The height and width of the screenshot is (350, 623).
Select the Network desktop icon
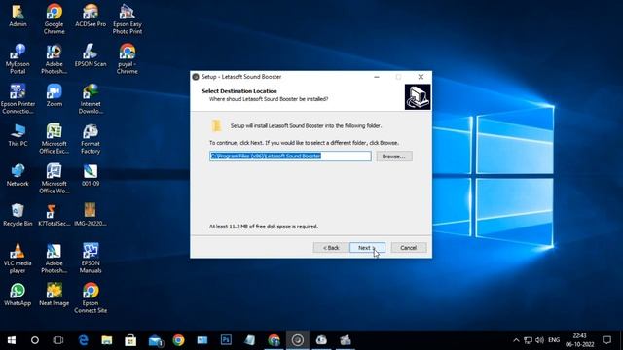click(x=18, y=175)
